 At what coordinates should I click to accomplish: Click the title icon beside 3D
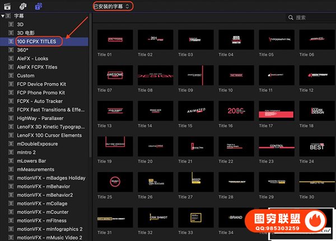11,25
